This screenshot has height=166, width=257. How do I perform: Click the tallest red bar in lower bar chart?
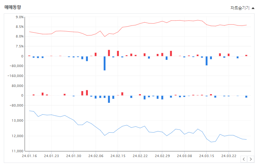click(87, 93)
